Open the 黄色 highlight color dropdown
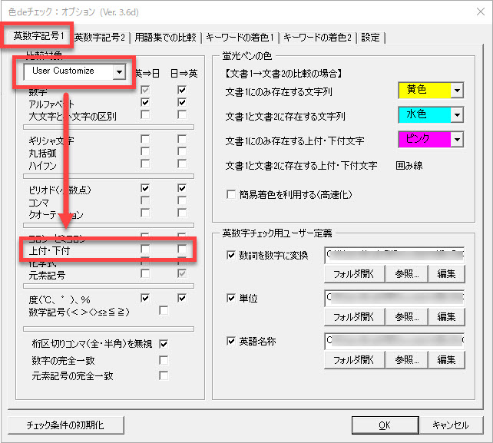This screenshot has width=493, height=443. [x=458, y=91]
